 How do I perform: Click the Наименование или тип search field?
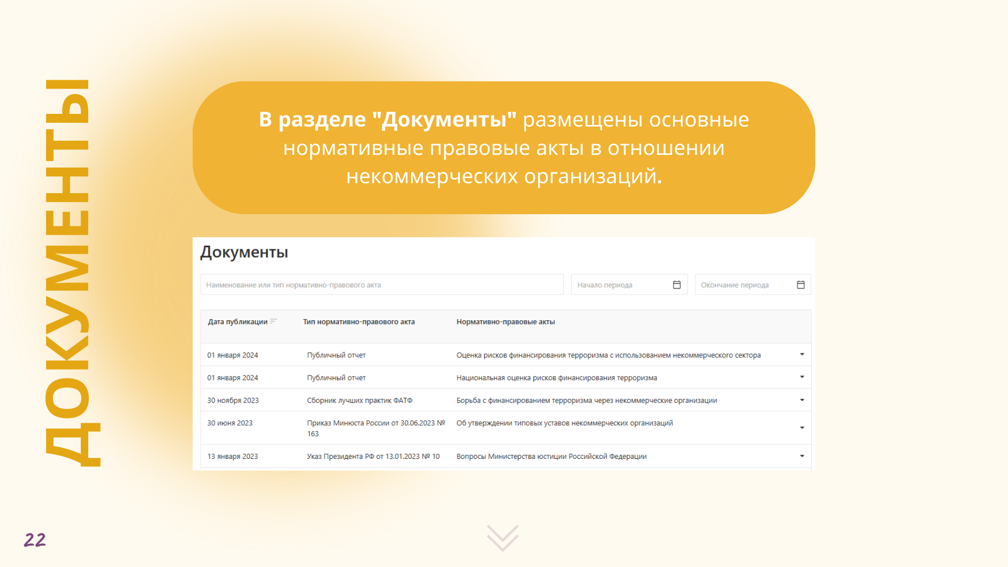click(x=382, y=285)
